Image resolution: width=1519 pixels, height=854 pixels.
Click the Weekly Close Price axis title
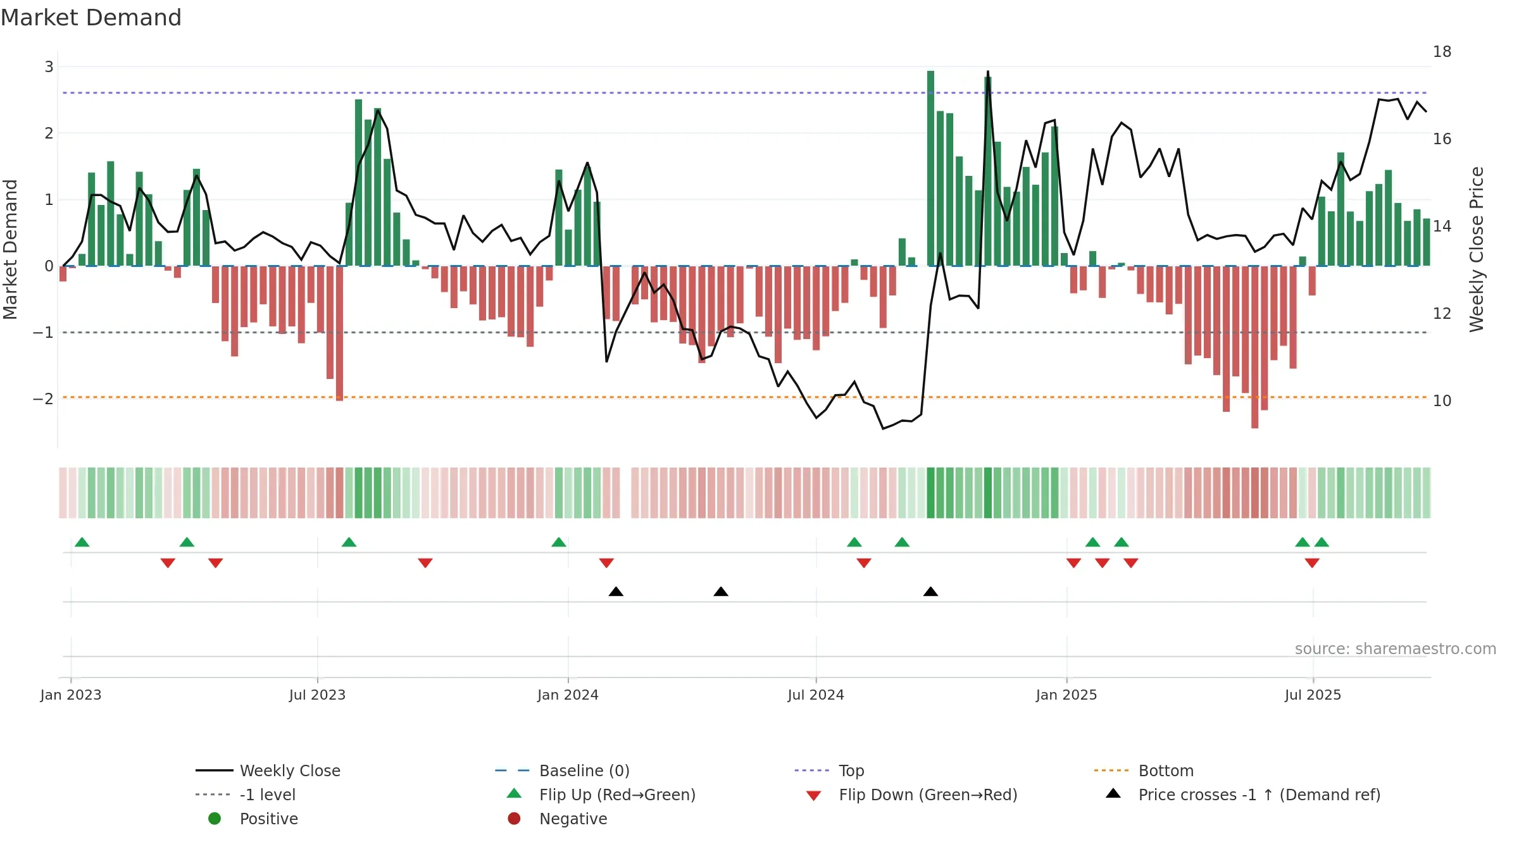(1477, 249)
